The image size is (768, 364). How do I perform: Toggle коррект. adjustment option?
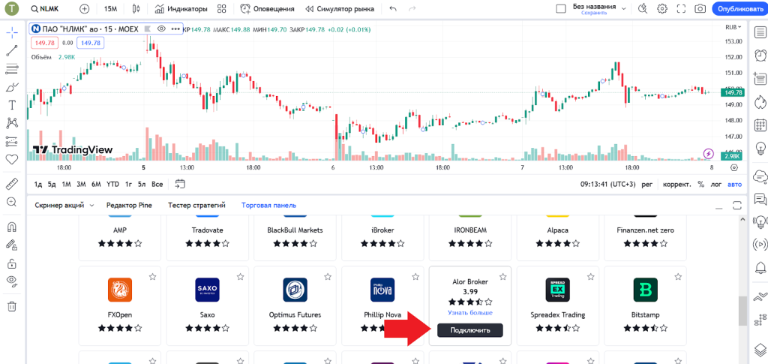tap(677, 185)
